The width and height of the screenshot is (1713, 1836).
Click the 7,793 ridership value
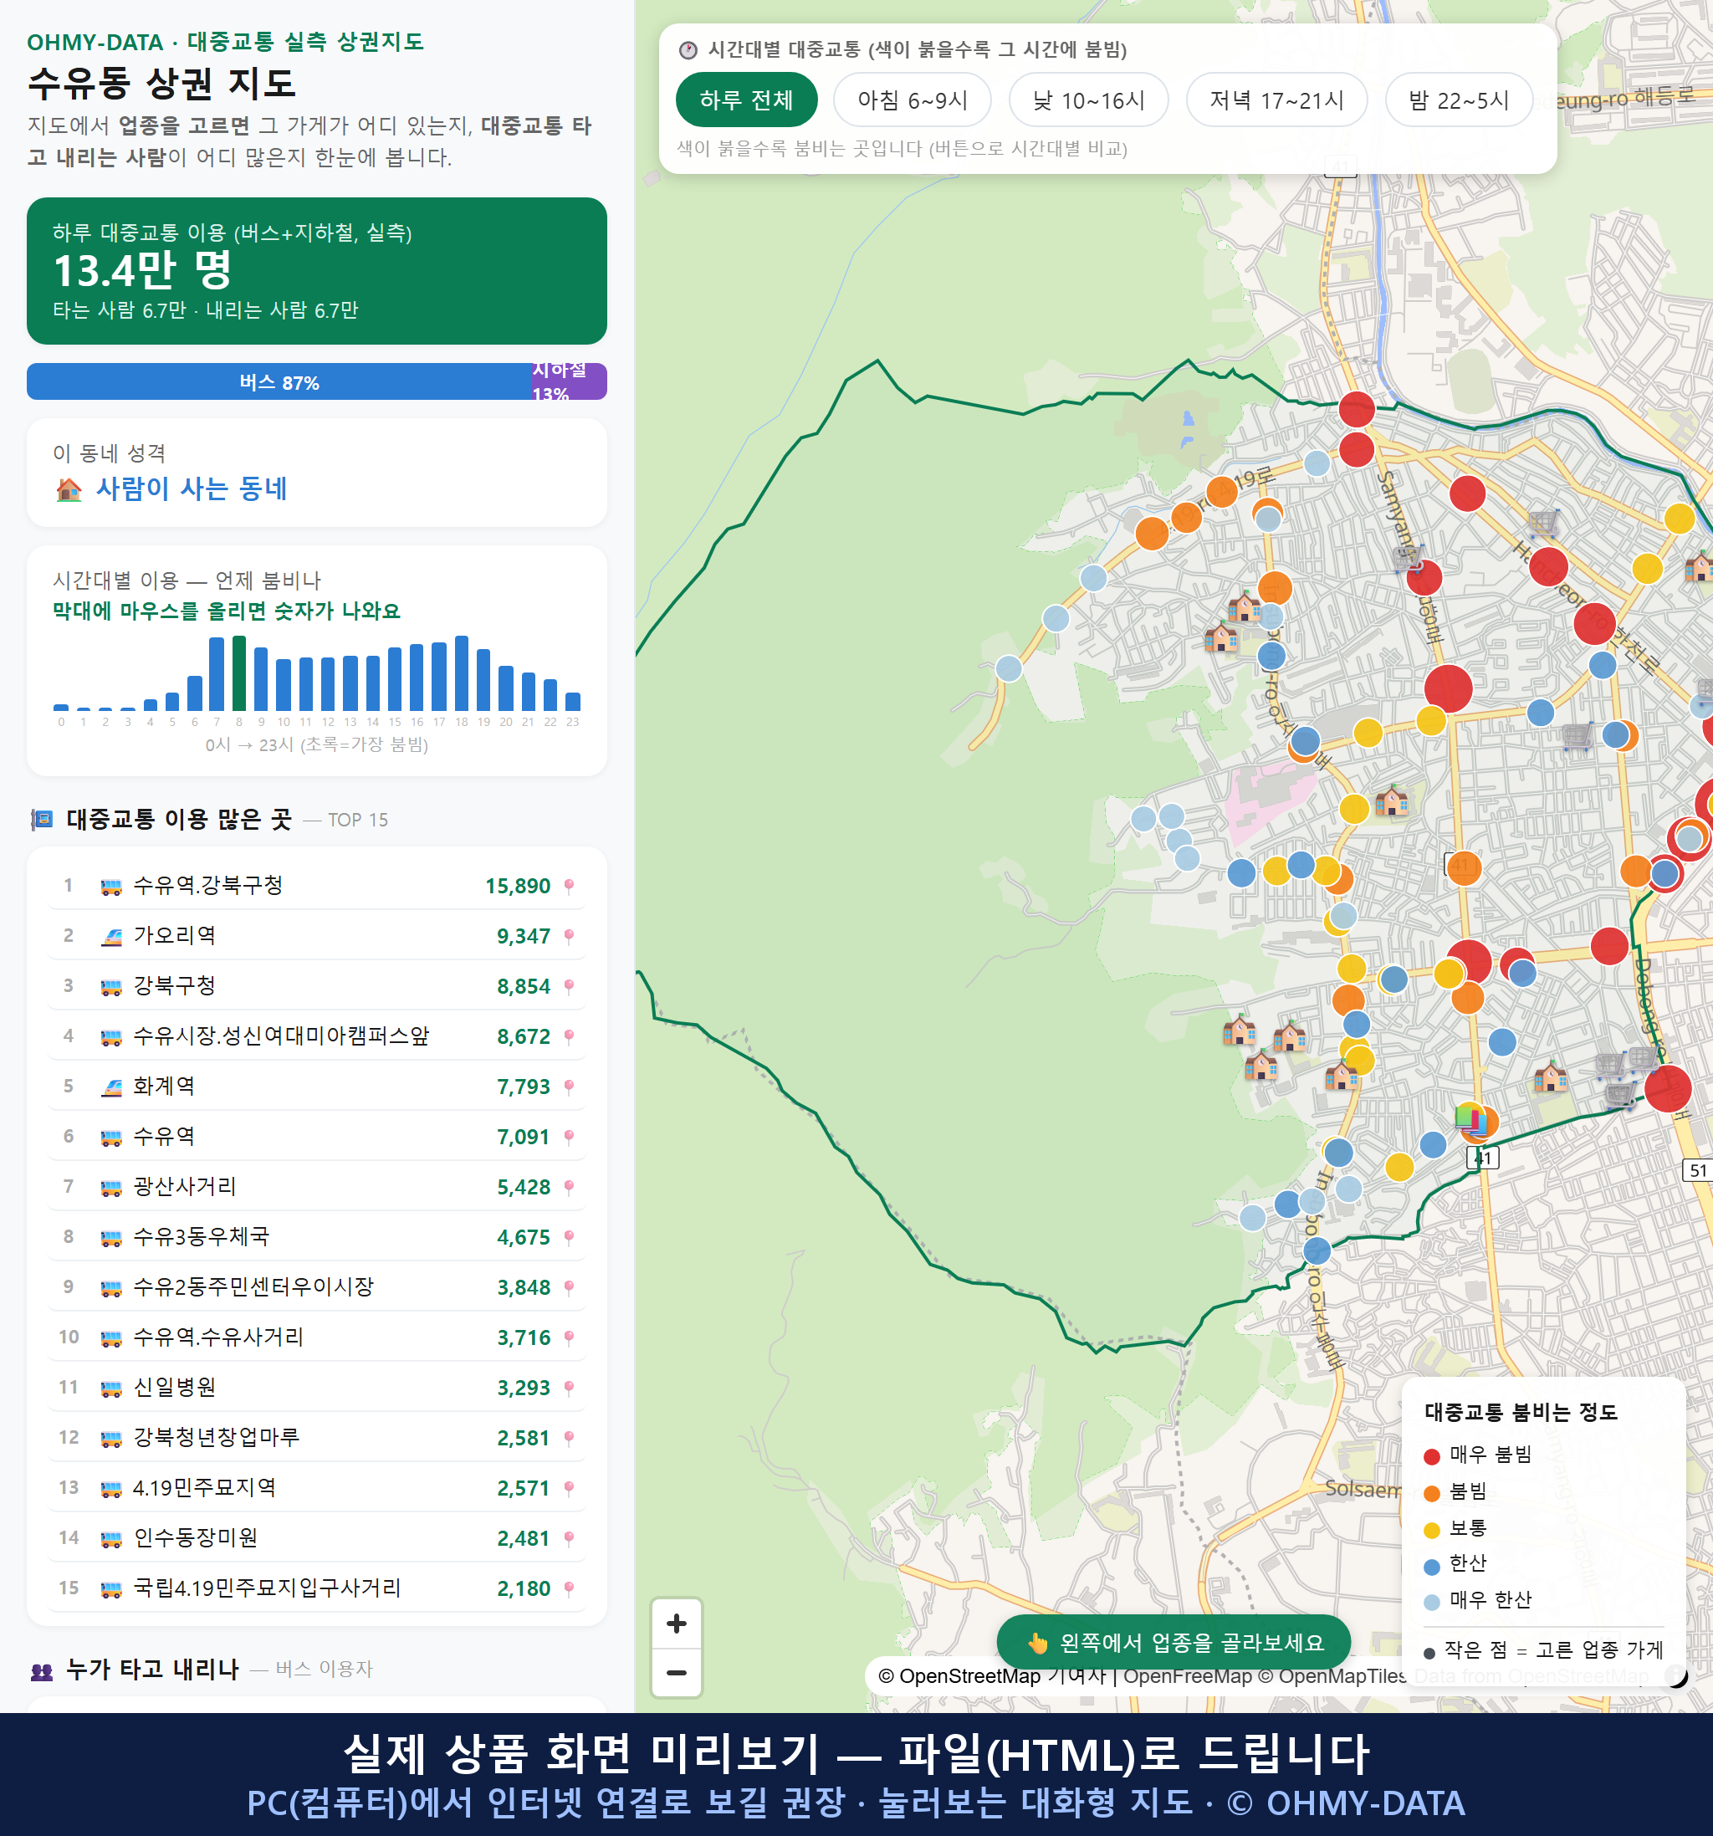pos(524,1087)
